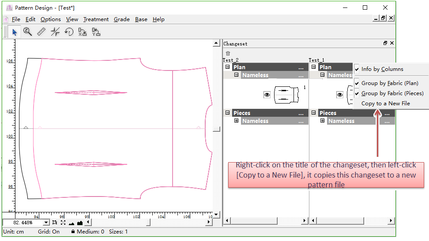The height and width of the screenshot is (241, 429).
Task: Toggle eye visibility for Test_2 plan
Action: [x=267, y=95]
